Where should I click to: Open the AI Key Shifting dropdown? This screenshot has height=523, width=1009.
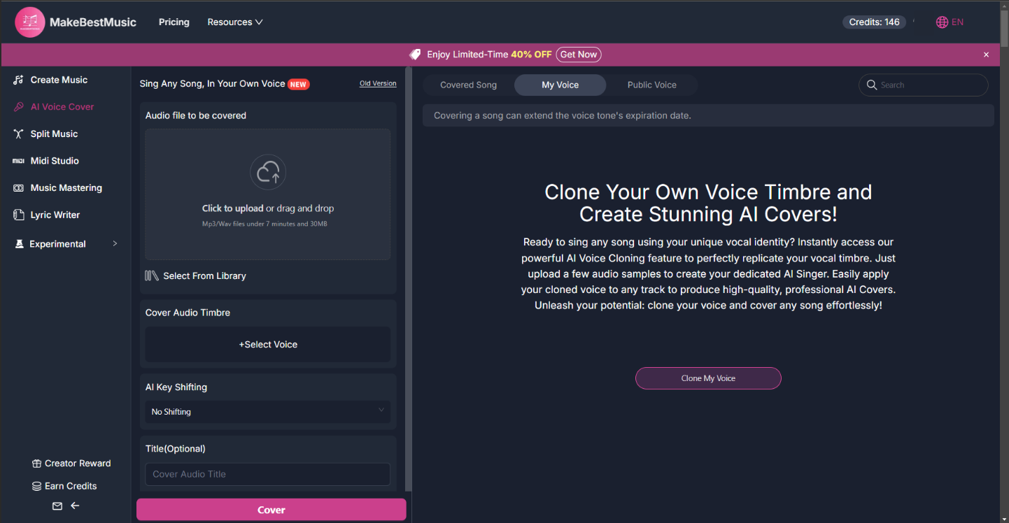267,411
